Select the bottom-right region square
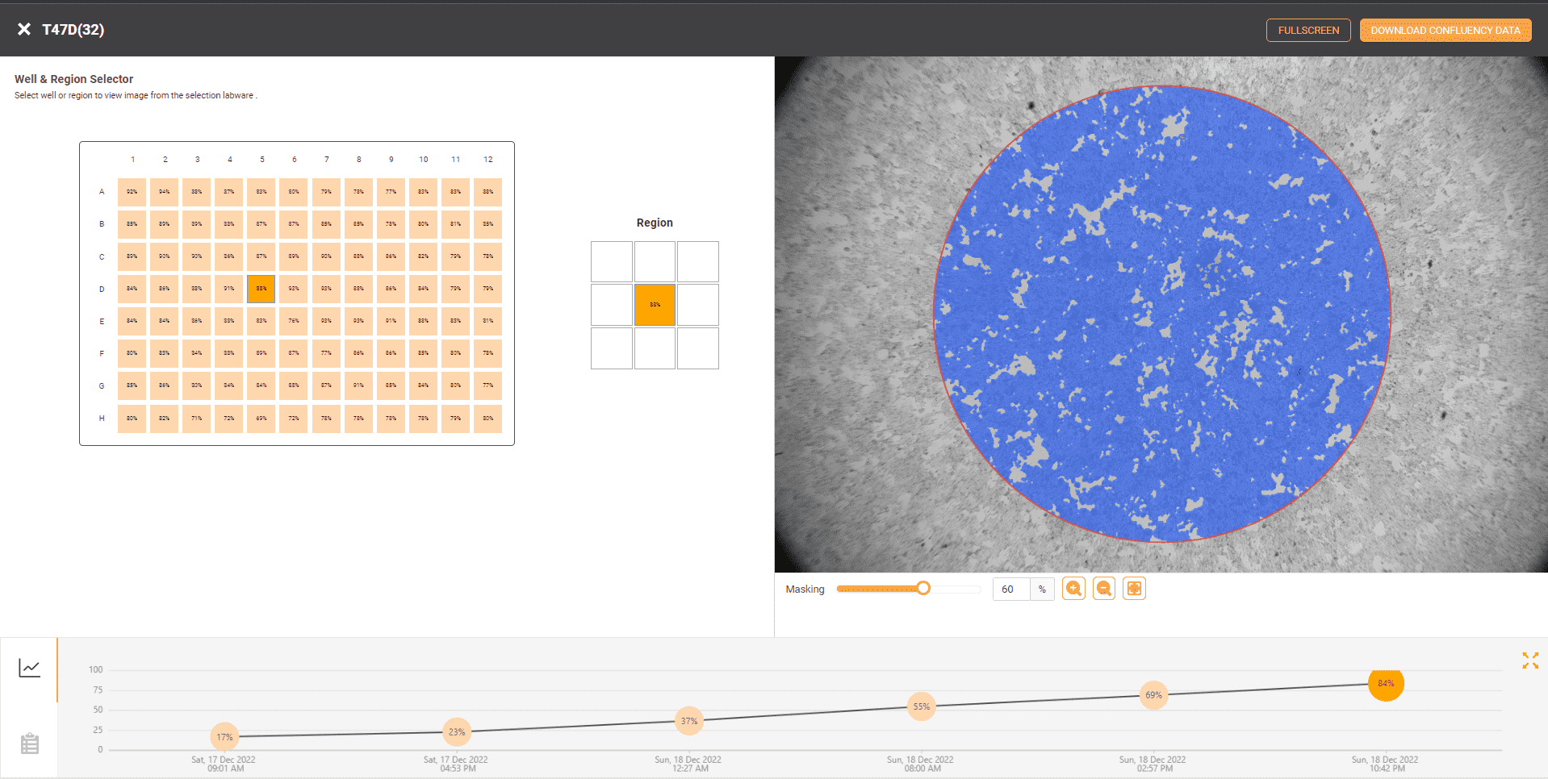 point(697,348)
